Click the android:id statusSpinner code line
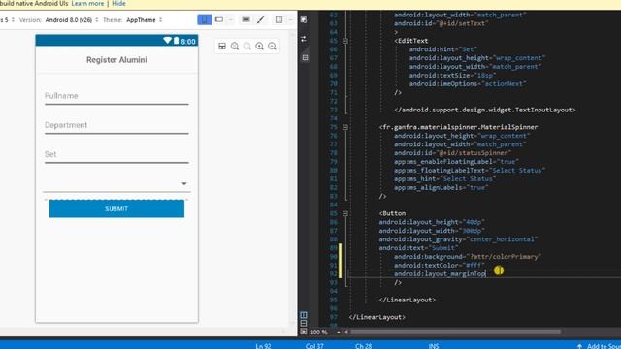The image size is (621, 349). pos(453,153)
